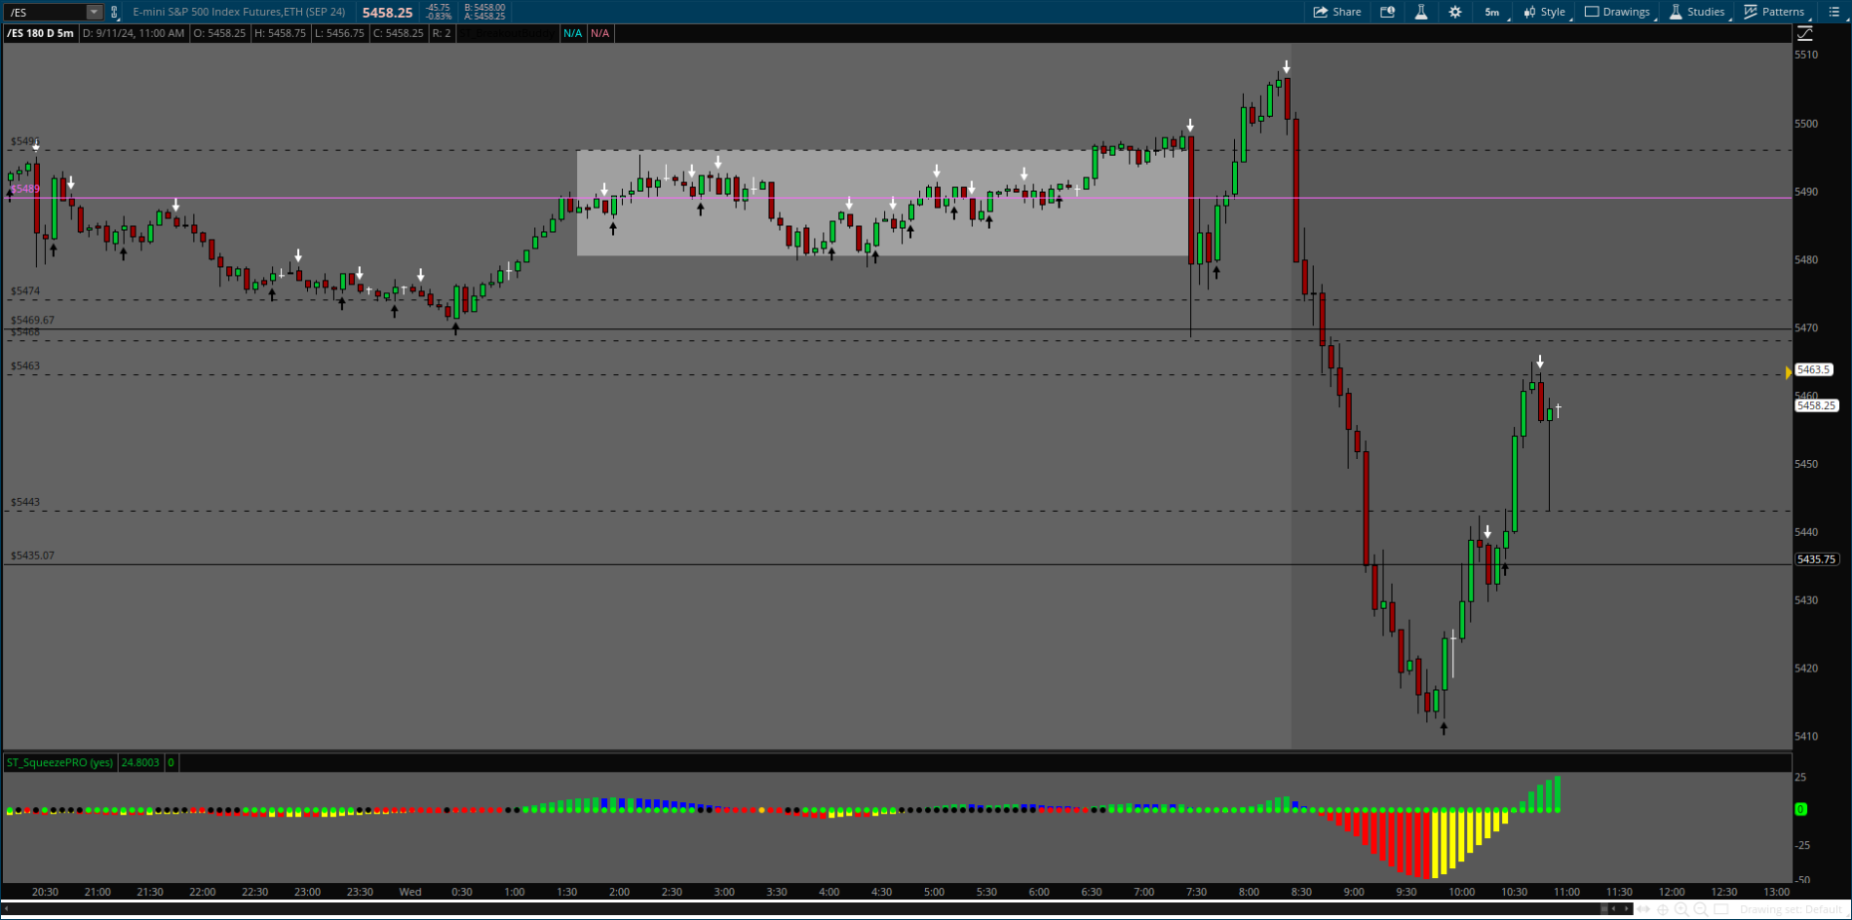
Task: Open the Drawing set: Default selector
Action: pyautogui.click(x=1792, y=909)
